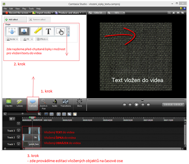Expand the Effects dropdown
Screen dimensions: 189x164
42,39
